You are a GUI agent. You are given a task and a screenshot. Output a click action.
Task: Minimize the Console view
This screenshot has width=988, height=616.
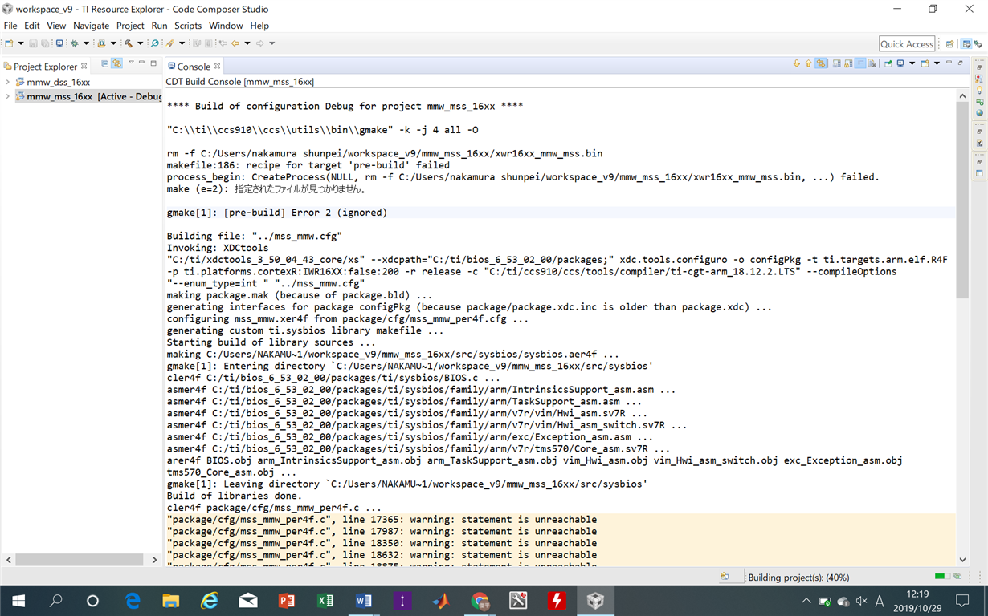click(949, 63)
